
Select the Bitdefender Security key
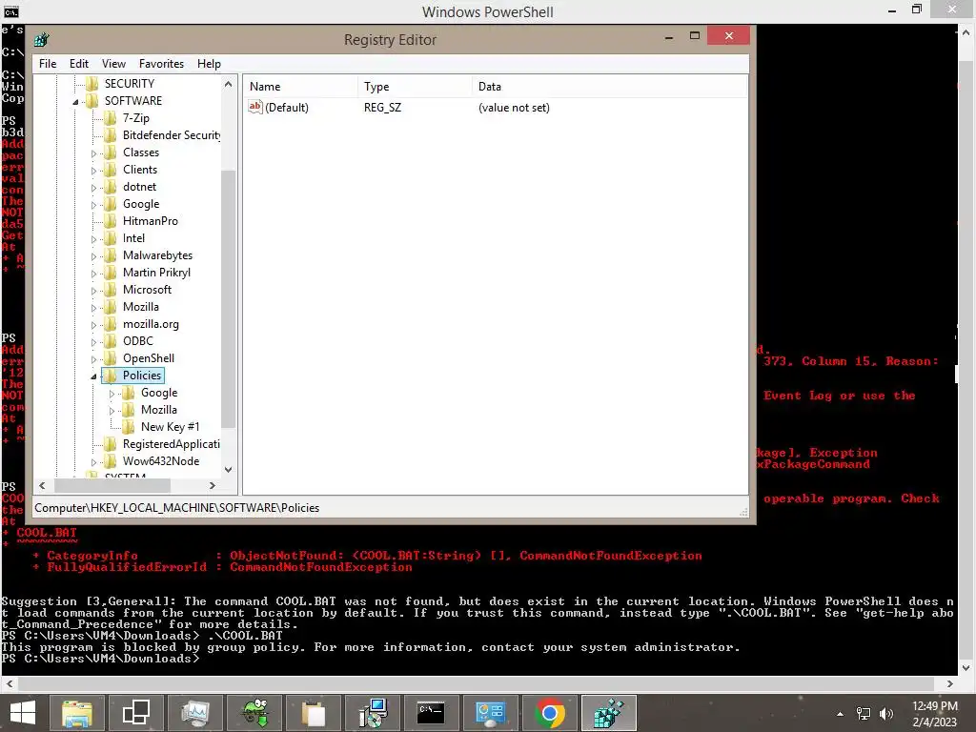click(172, 135)
